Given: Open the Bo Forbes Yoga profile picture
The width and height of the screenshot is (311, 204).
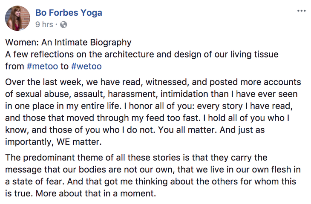Looking at the screenshot, I should click(x=17, y=18).
